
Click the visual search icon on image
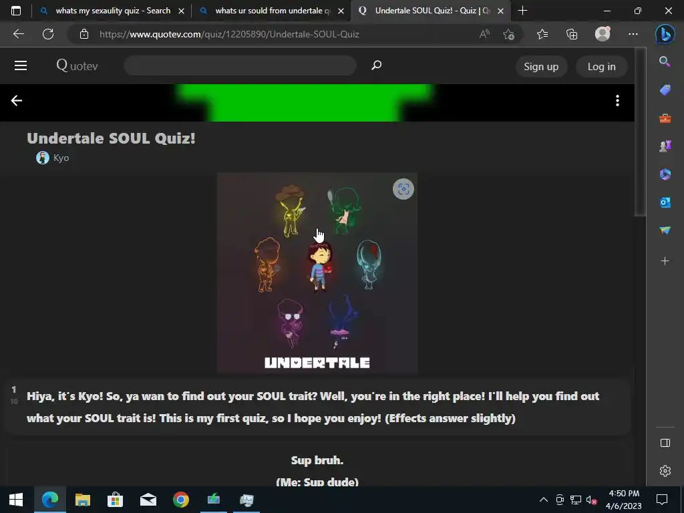pyautogui.click(x=403, y=189)
